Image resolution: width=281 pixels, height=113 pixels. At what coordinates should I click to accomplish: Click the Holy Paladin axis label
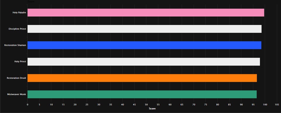click(x=19, y=13)
